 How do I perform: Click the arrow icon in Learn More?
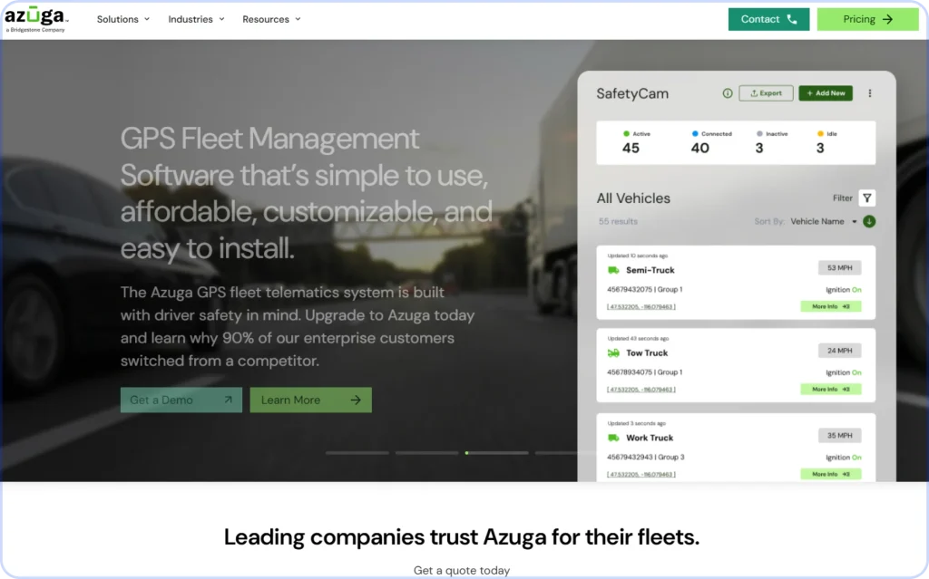pos(356,400)
